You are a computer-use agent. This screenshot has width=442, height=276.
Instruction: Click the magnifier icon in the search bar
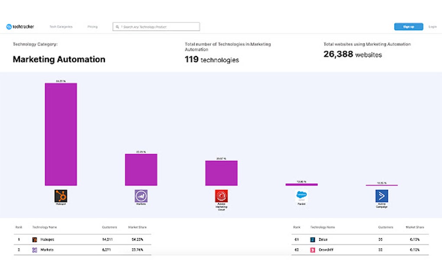(117, 26)
